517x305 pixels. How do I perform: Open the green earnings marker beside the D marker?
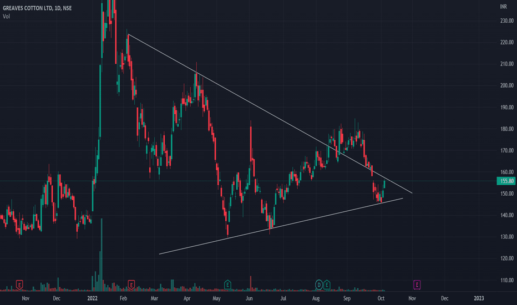pos(327,284)
